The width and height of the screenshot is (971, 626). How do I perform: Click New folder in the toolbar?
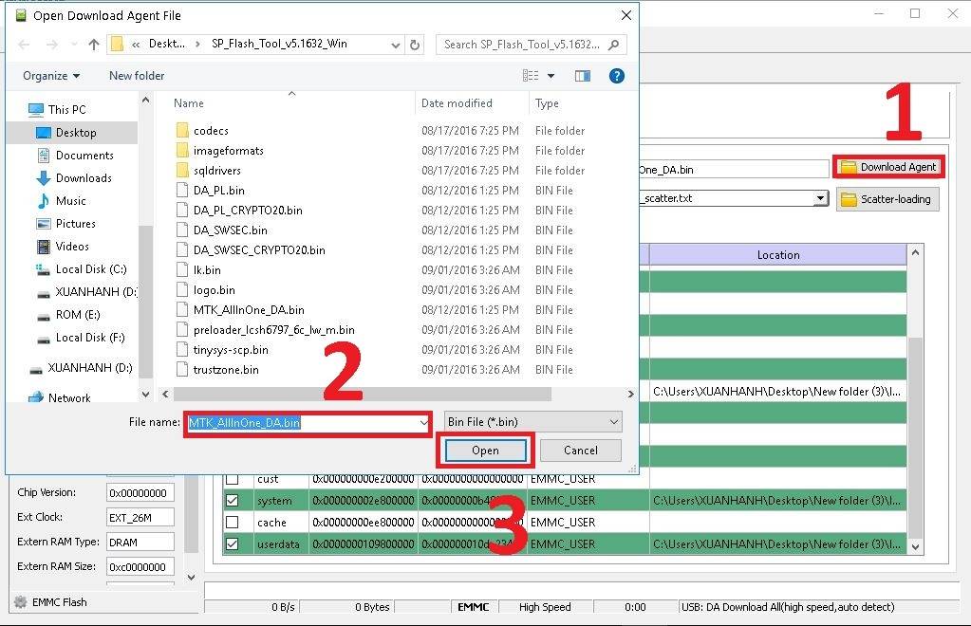(137, 76)
